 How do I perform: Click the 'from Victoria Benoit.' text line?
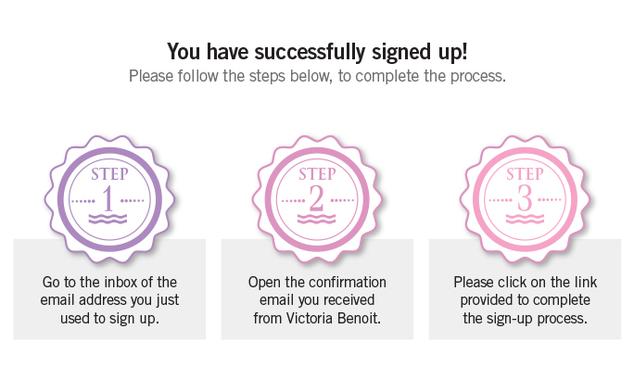click(317, 319)
